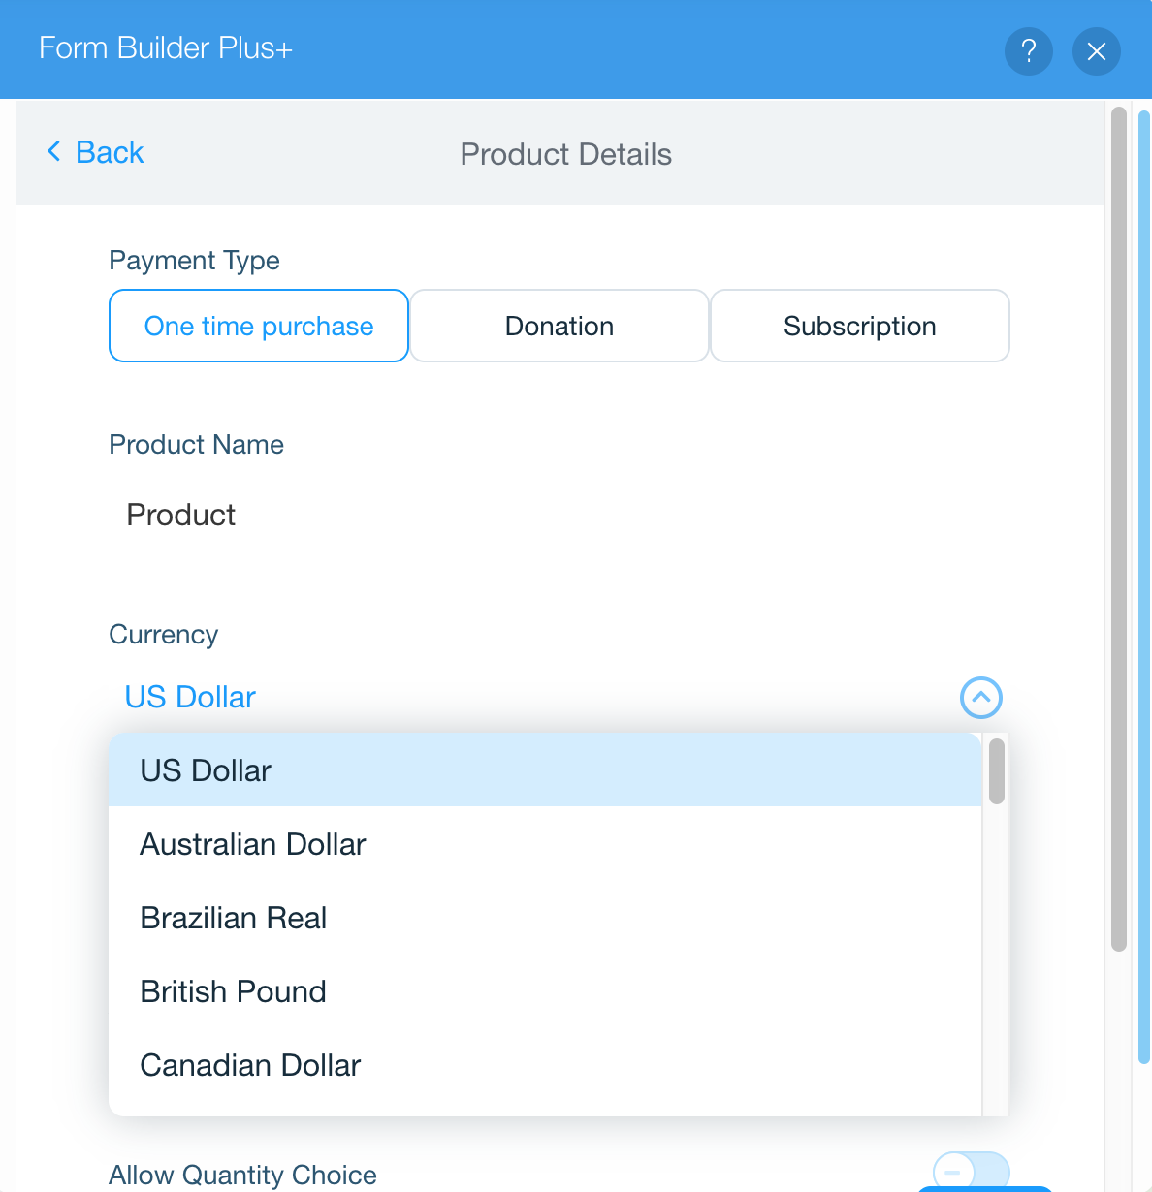Click the selected US Dollar currency value
Screen dimensions: 1152x1192
click(190, 697)
